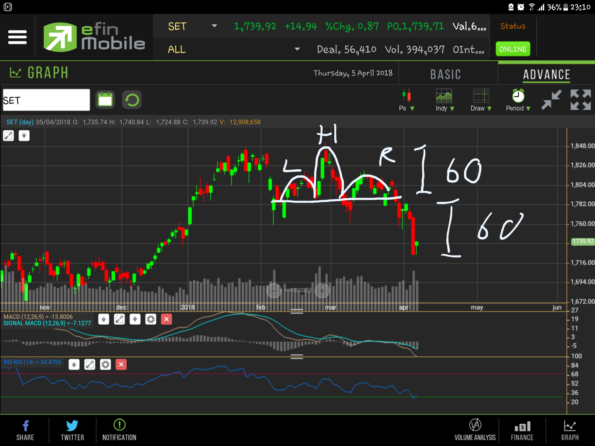This screenshot has height=446, width=595.
Task: Shrink chart with the collapse arrows icon
Action: click(551, 100)
